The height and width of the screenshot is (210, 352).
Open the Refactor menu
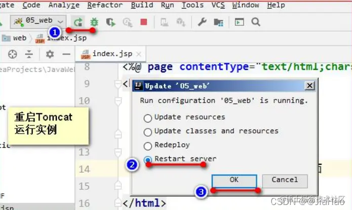(x=105, y=5)
